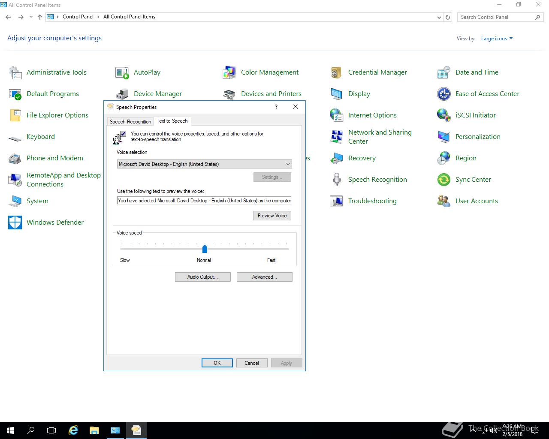
Task: Open the Date and Time icon
Action: [444, 72]
